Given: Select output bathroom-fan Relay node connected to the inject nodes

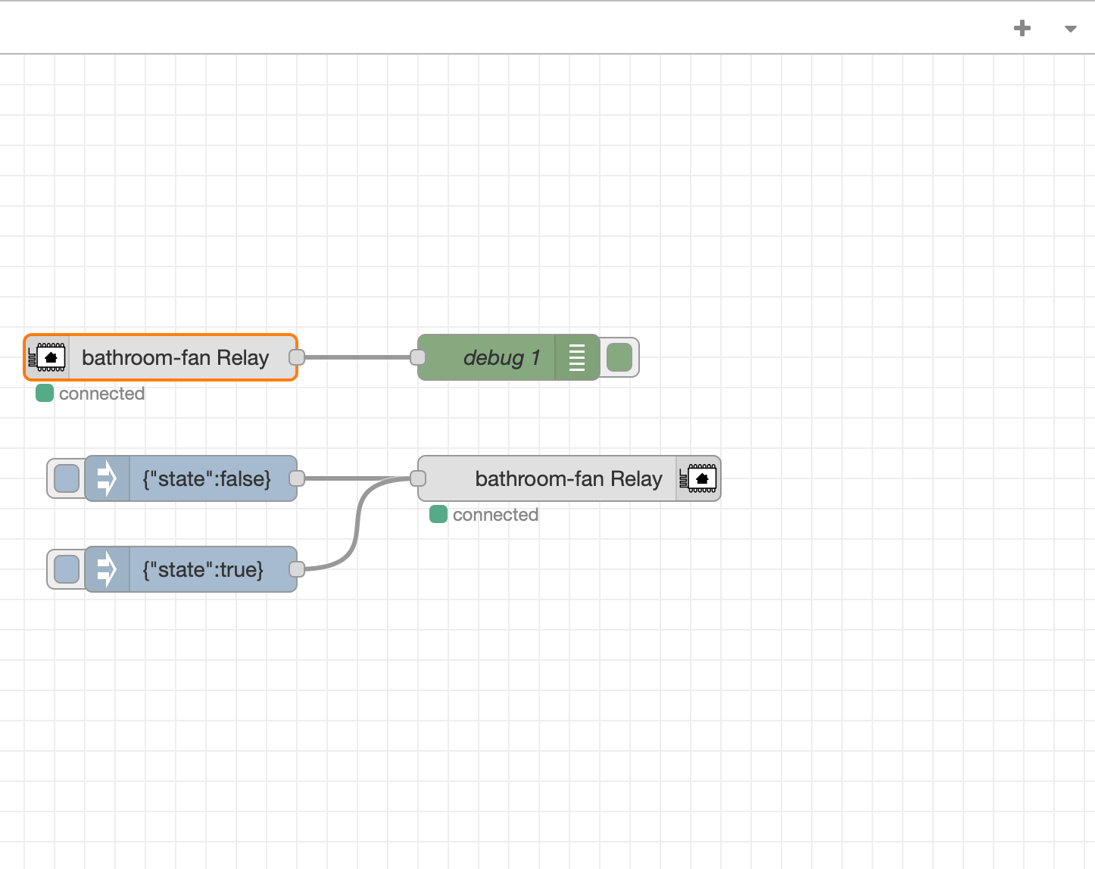Looking at the screenshot, I should coord(569,478).
